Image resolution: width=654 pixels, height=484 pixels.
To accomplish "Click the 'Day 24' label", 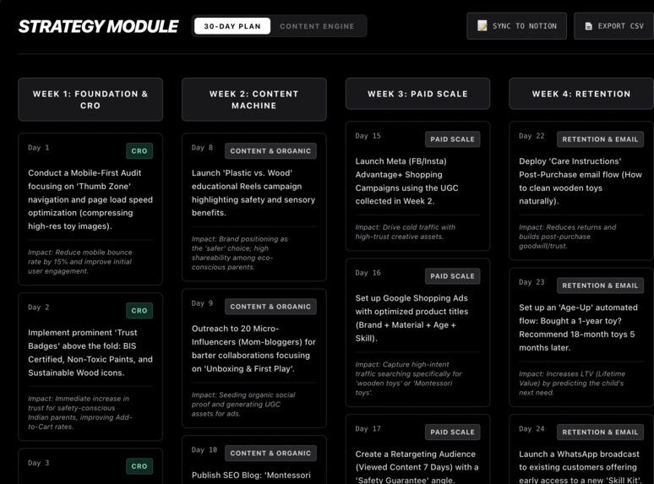I will click(531, 428).
